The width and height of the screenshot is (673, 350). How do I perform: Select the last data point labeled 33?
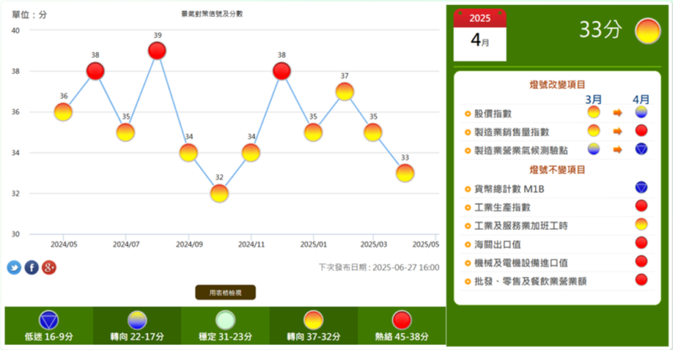(405, 174)
